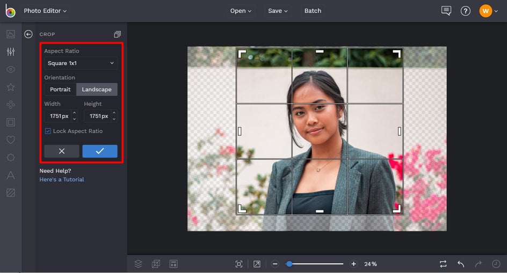Viewport: 507px width, 273px height.
Task: Click the 24 % zoom percentage text
Action: click(x=371, y=264)
